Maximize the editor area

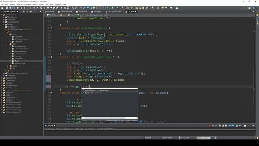253,11
